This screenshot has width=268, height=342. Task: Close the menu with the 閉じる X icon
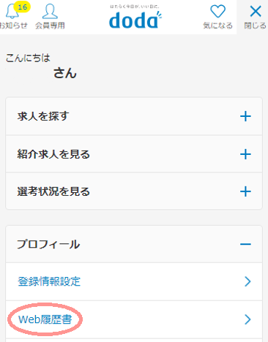pos(256,11)
